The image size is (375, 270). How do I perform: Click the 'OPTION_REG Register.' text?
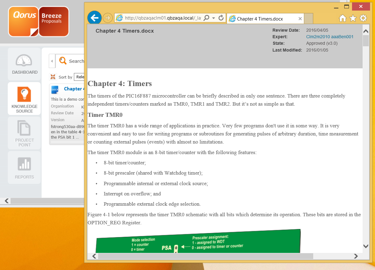pos(115,222)
